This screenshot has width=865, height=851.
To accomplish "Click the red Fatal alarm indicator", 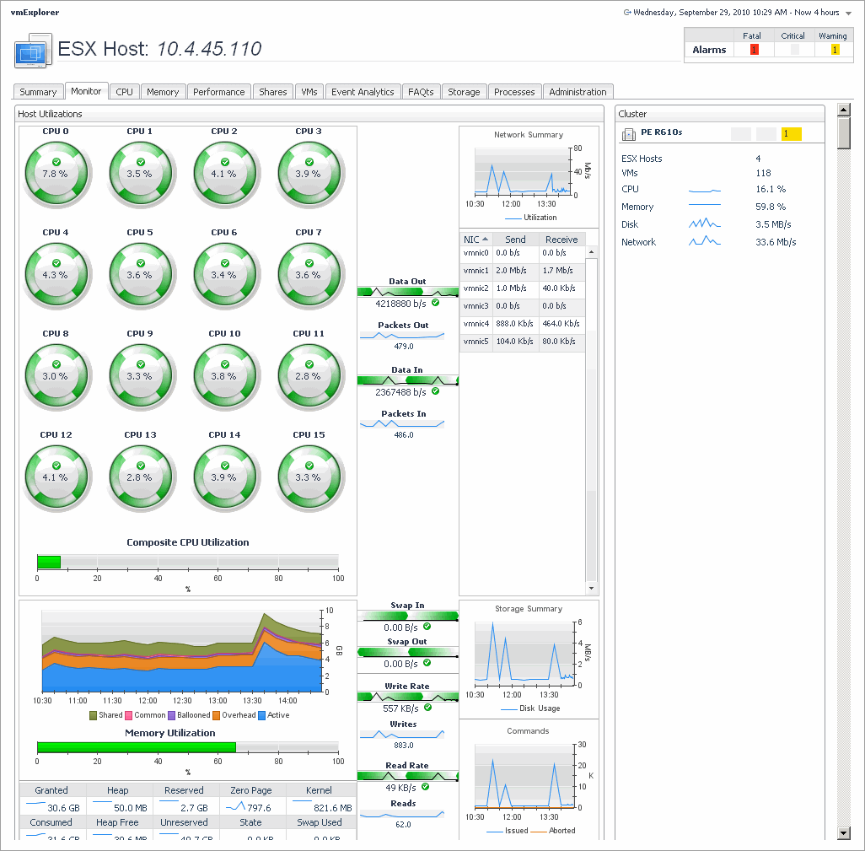I will click(754, 50).
